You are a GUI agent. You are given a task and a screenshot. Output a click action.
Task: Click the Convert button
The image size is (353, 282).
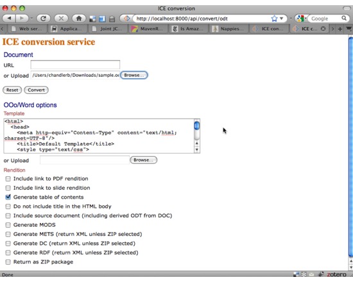(36, 90)
